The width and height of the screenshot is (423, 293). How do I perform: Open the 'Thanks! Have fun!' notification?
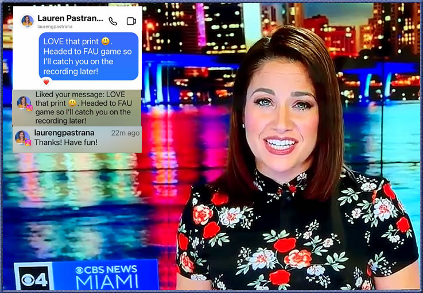coord(77,140)
